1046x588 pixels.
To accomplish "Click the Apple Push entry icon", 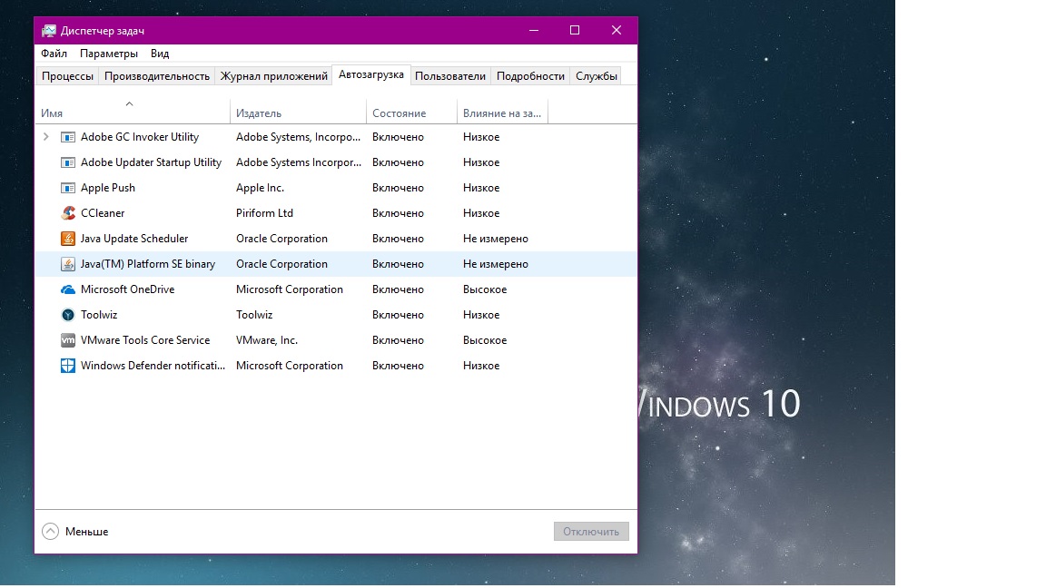I will click(x=68, y=188).
